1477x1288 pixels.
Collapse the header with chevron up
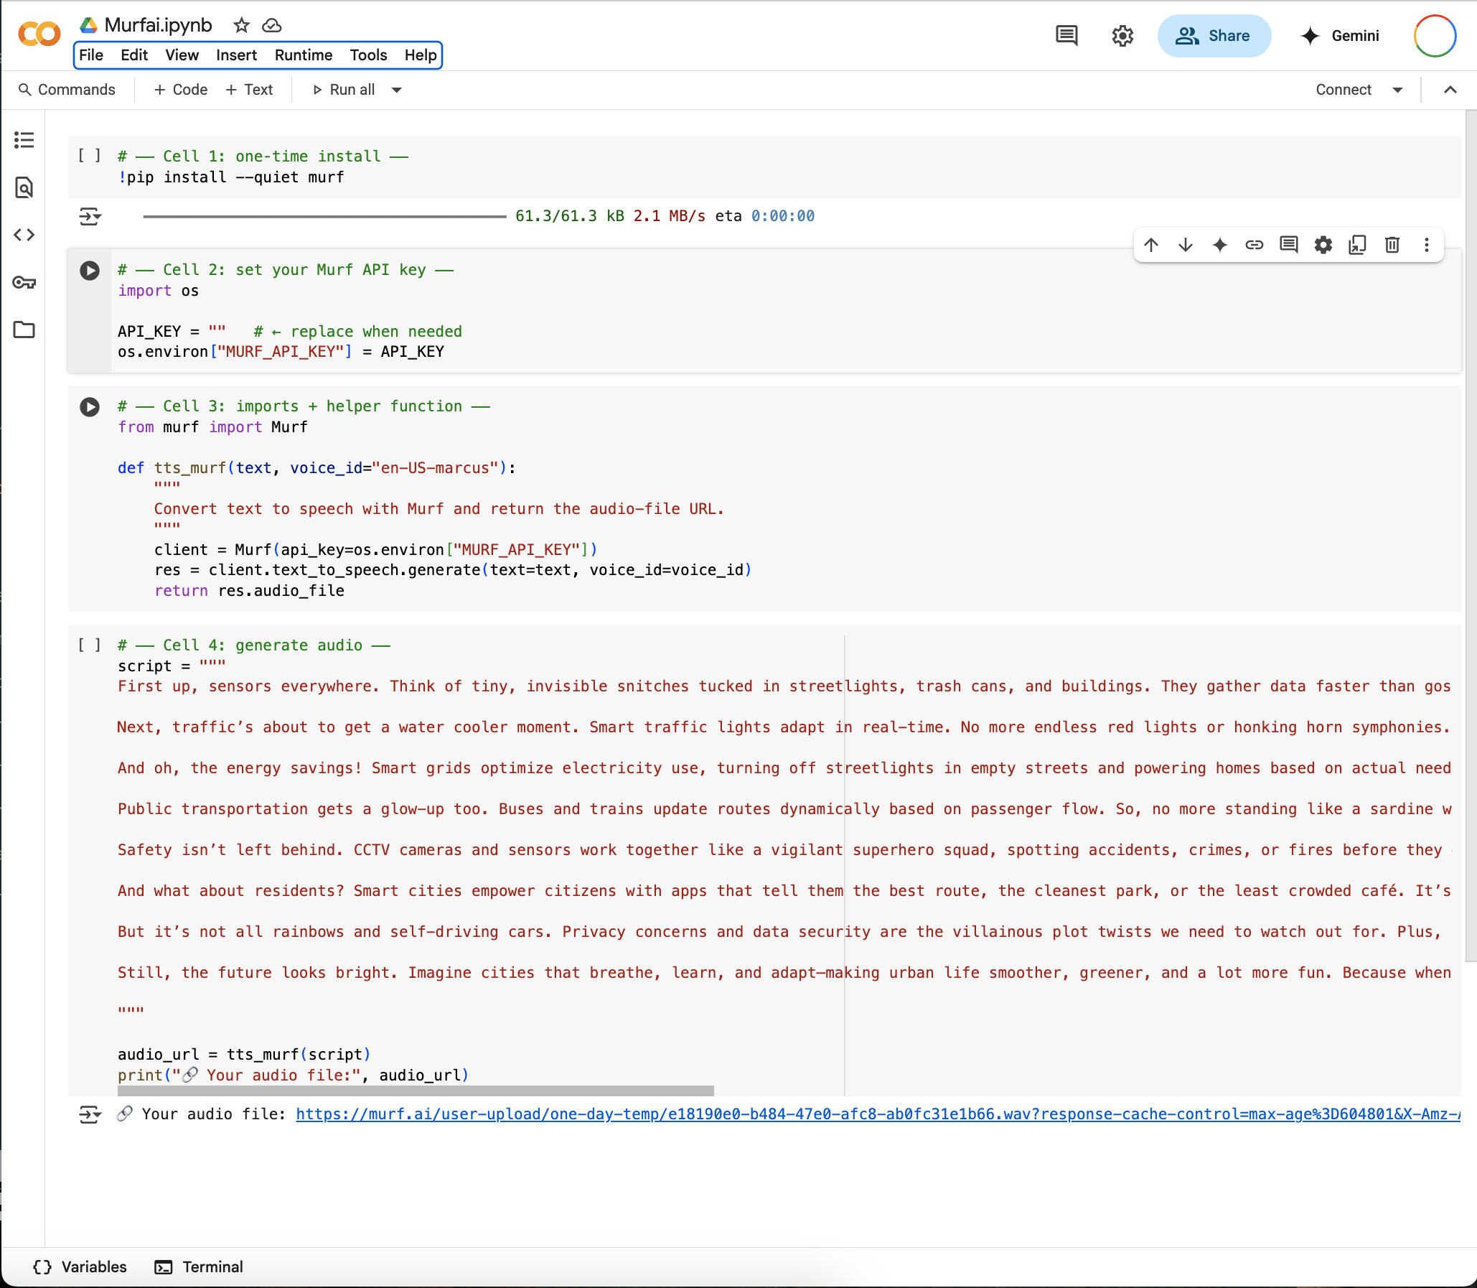click(1450, 90)
